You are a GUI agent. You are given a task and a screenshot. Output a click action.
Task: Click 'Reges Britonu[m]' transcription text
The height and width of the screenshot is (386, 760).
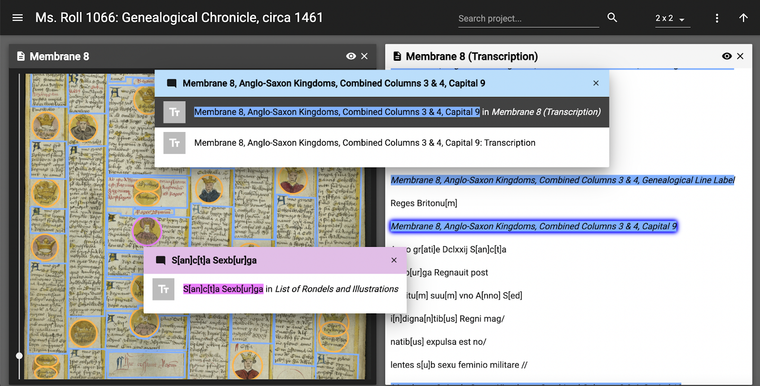(x=424, y=203)
